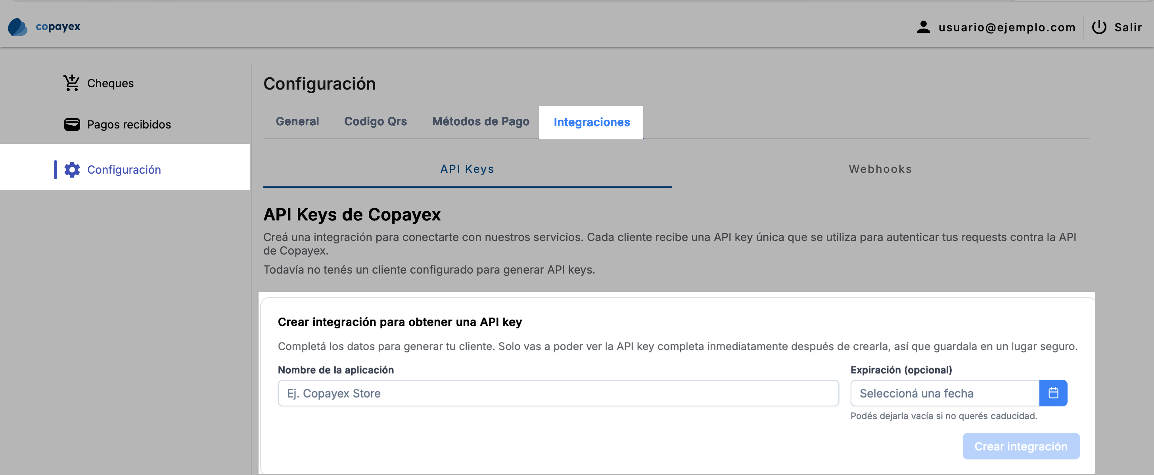This screenshot has width=1154, height=475.
Task: Open Cheques from the sidebar
Action: (110, 82)
